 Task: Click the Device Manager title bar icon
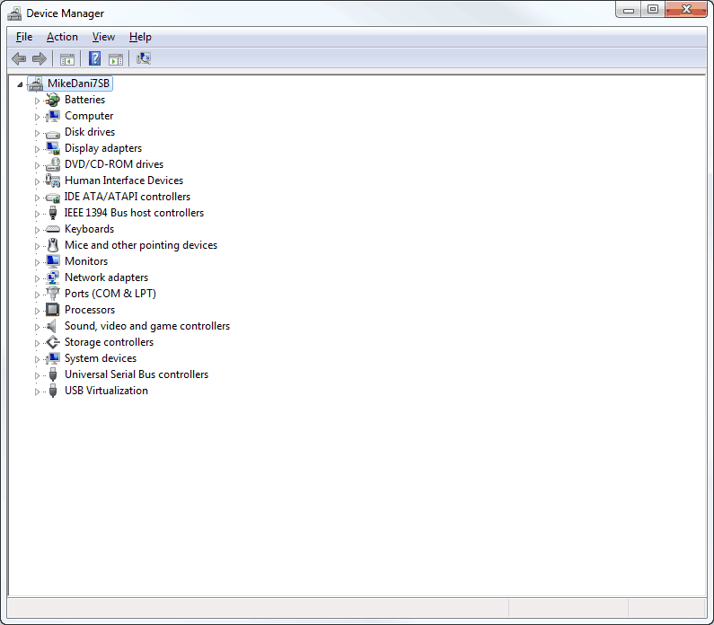click(14, 13)
